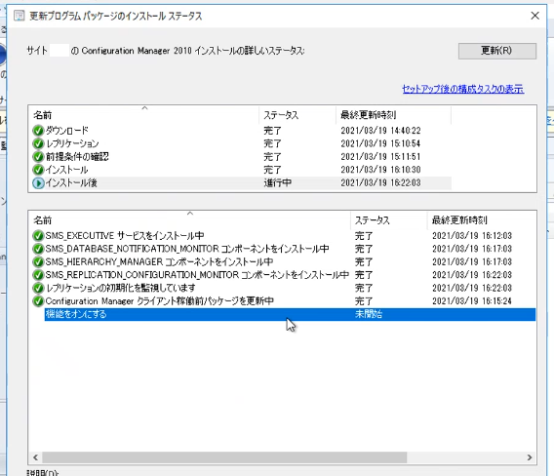
Task: Select Configuration Manager クライアント稼働前パッケージ row
Action: click(159, 301)
